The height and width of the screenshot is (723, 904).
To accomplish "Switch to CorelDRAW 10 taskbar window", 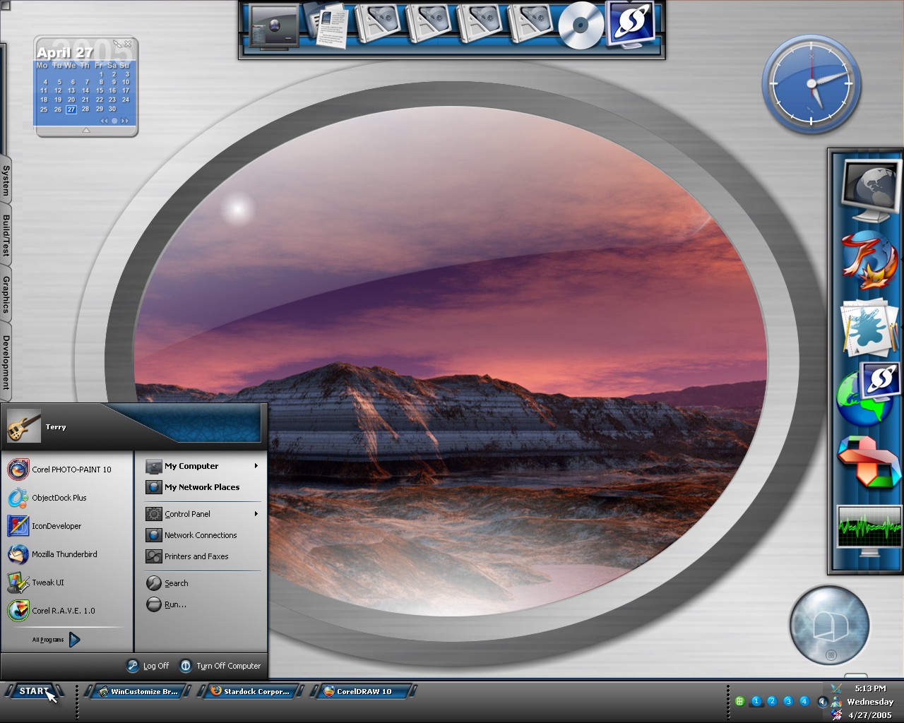I will pos(364,691).
